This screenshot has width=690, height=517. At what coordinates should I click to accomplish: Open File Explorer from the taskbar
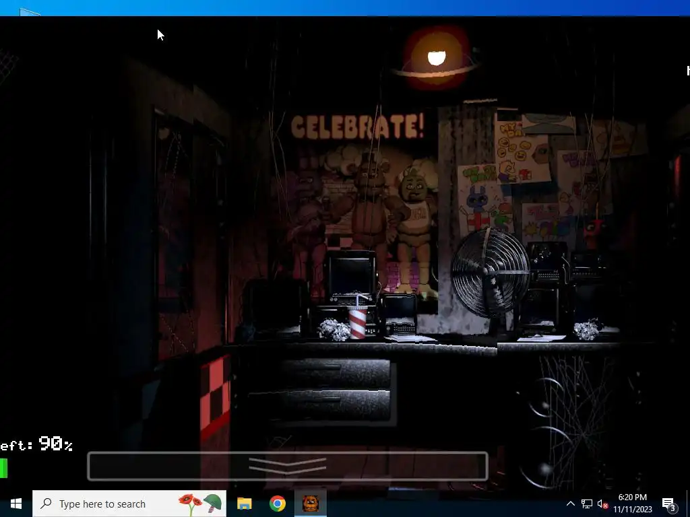click(244, 504)
